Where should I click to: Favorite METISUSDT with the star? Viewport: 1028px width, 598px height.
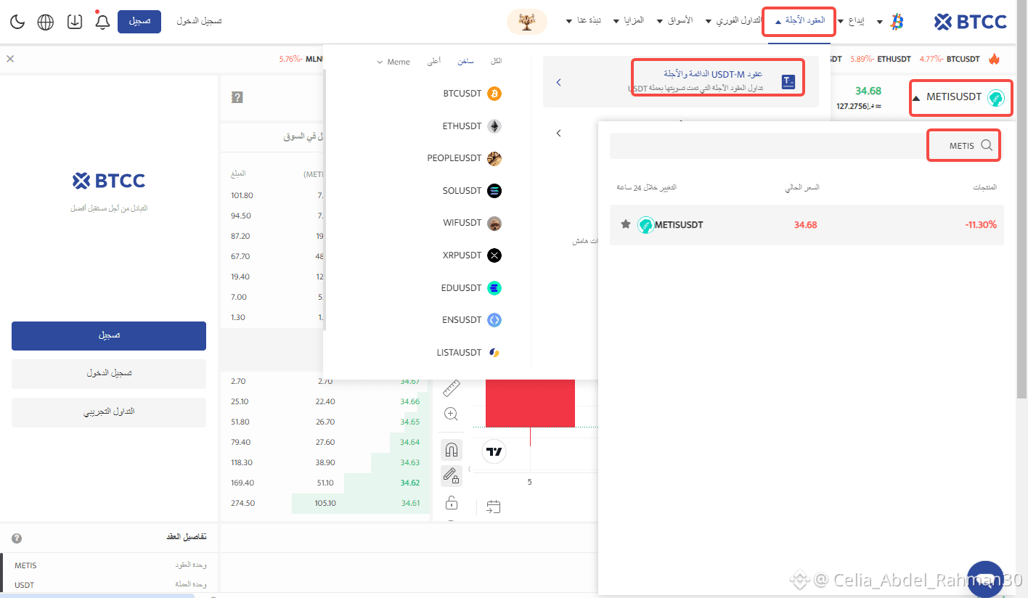(626, 224)
